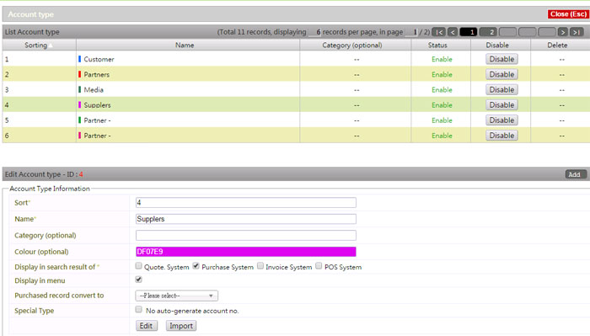Click the red Partners colour marker
590x336 pixels.
click(x=79, y=74)
